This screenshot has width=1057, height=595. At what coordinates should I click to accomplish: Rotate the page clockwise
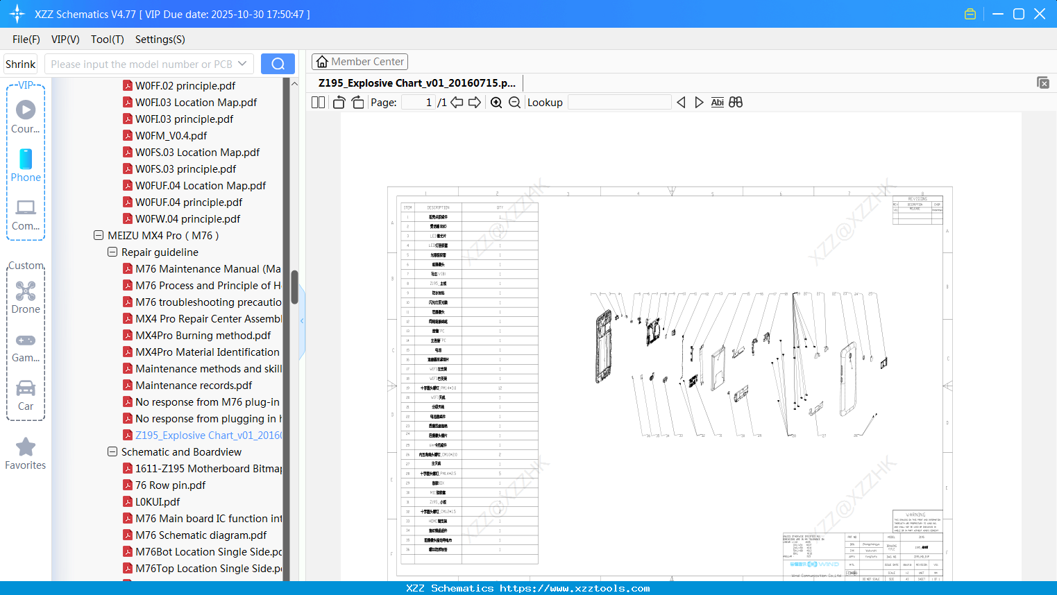(358, 103)
